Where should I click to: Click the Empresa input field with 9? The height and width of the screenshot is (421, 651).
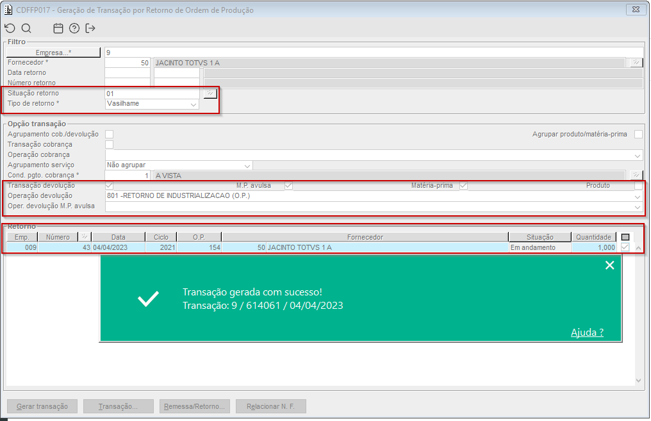pos(374,53)
